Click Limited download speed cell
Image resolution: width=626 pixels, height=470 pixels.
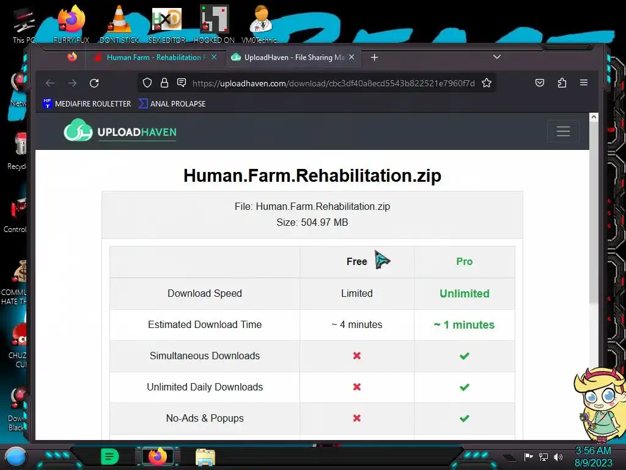[x=356, y=293]
